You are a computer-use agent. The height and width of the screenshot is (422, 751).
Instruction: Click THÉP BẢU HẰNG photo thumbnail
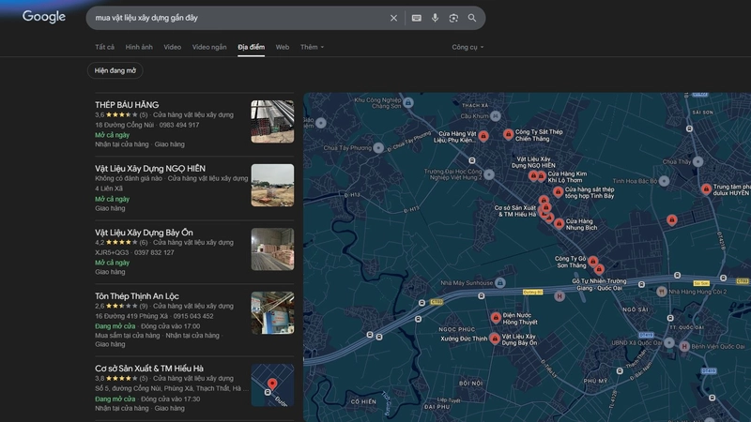pyautogui.click(x=272, y=122)
